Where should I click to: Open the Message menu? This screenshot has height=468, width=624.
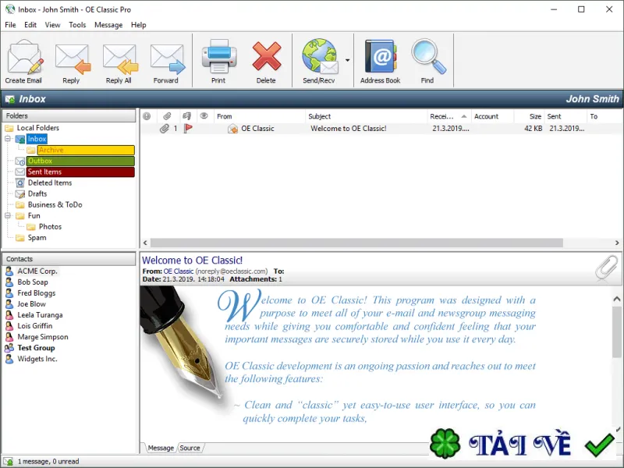pyautogui.click(x=108, y=25)
